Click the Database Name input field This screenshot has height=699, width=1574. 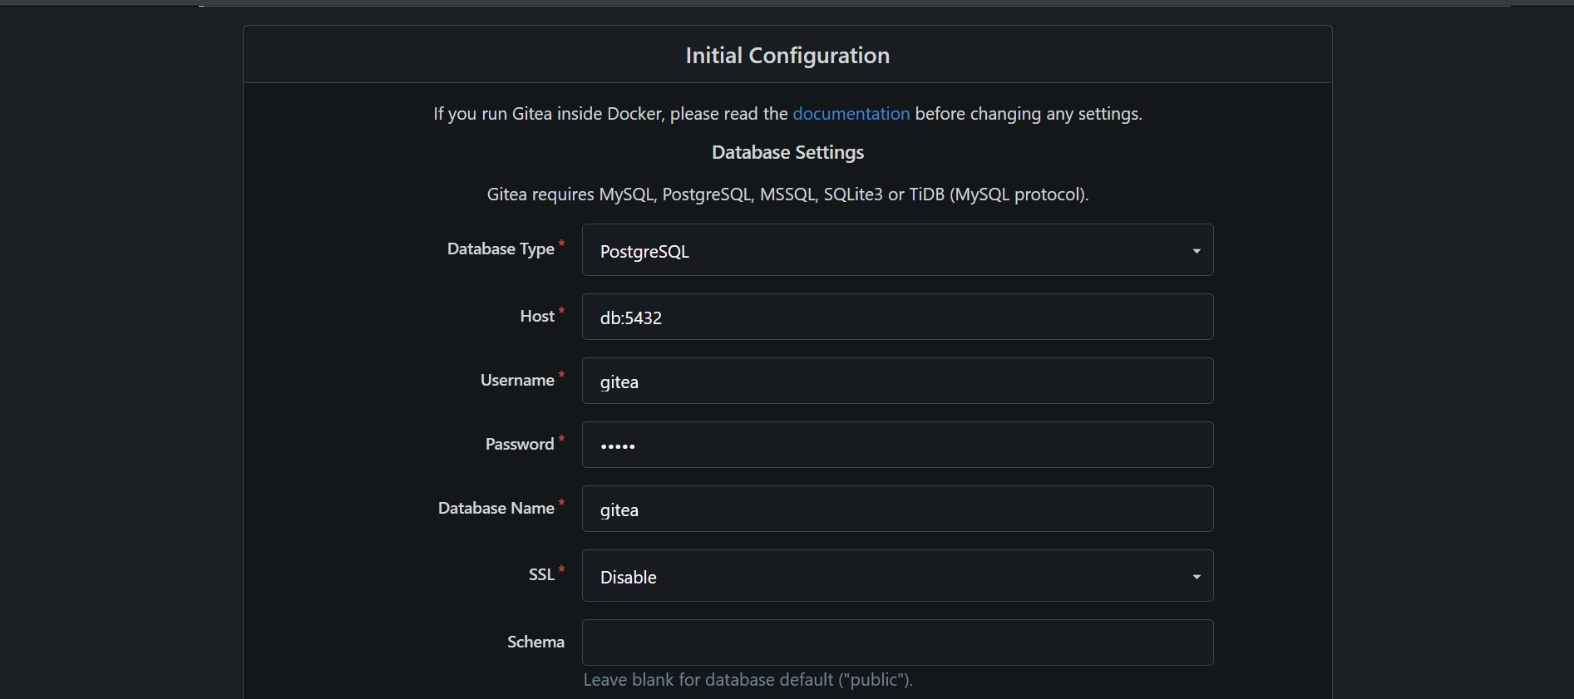point(896,509)
